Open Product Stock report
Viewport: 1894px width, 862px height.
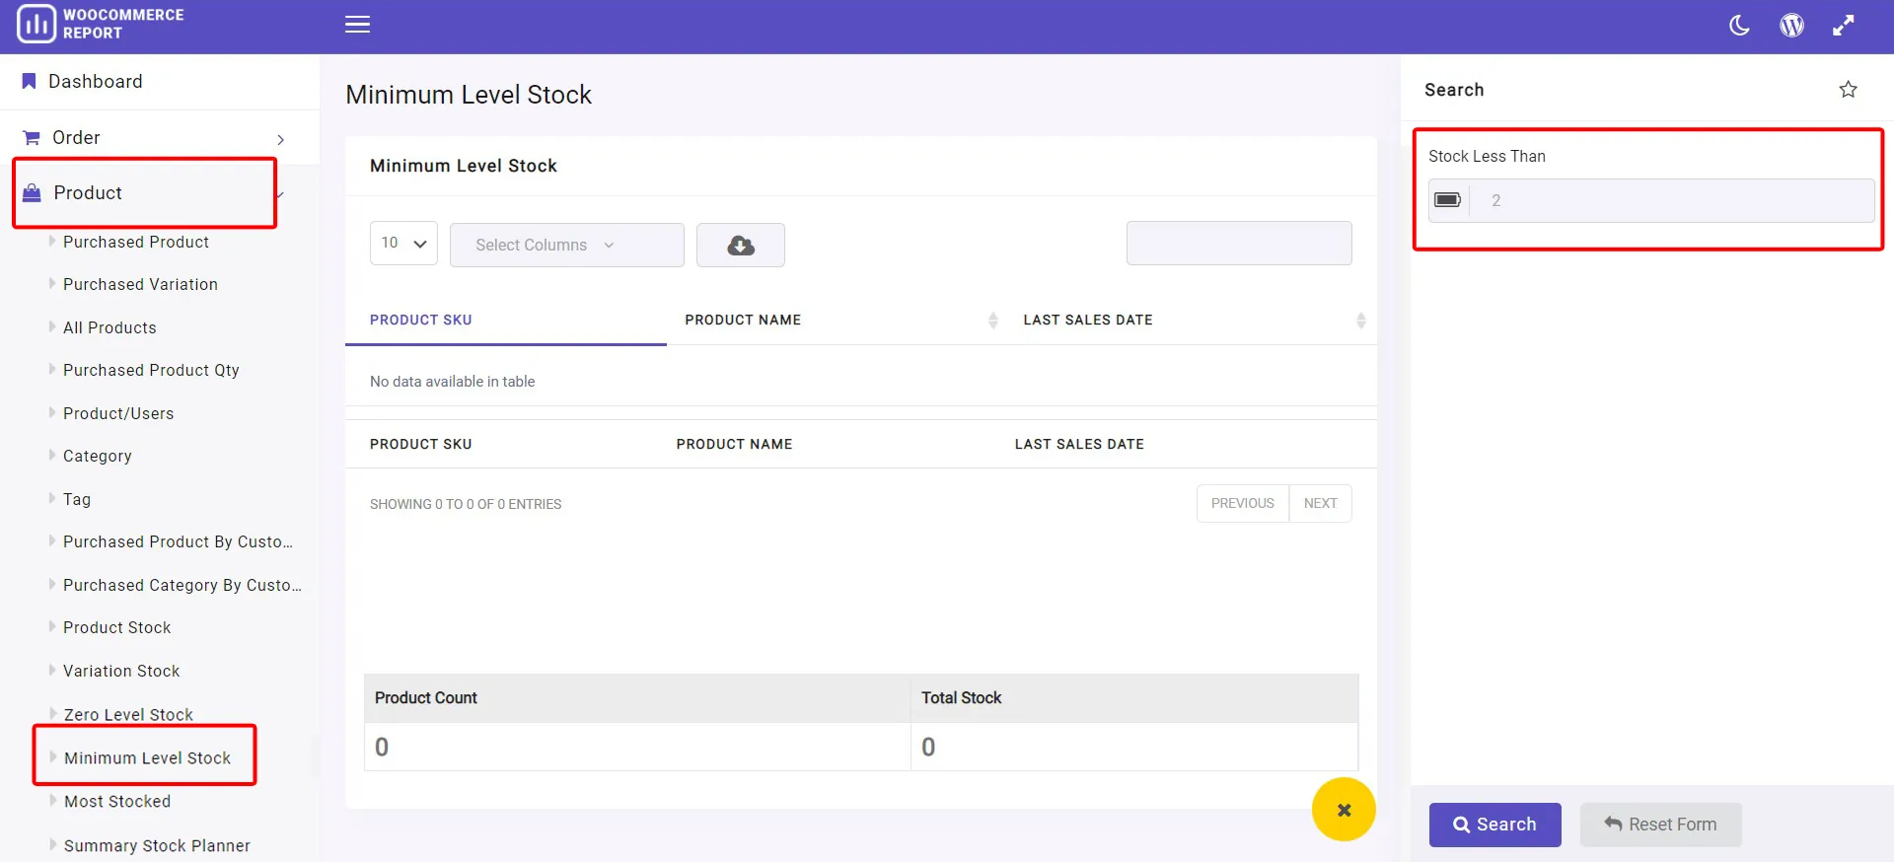[x=117, y=627]
